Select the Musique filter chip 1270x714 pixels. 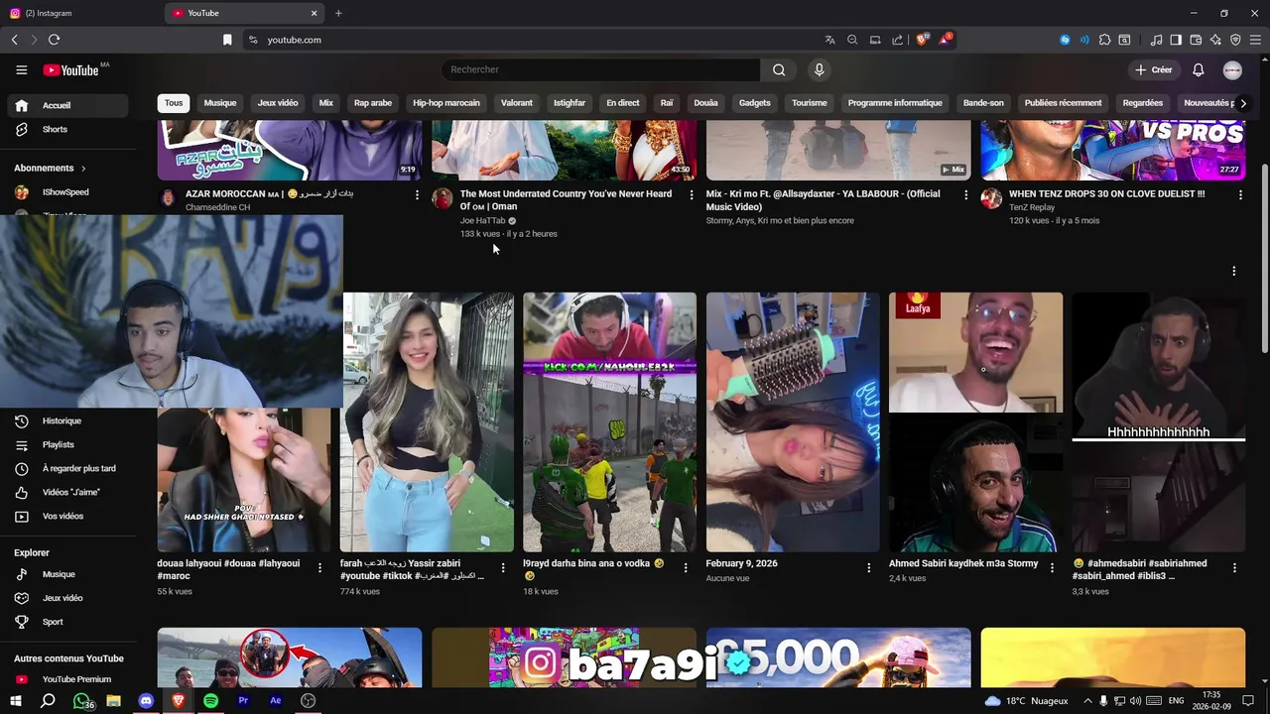(x=220, y=103)
